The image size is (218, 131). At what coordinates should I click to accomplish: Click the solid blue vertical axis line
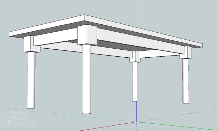tap(136, 13)
